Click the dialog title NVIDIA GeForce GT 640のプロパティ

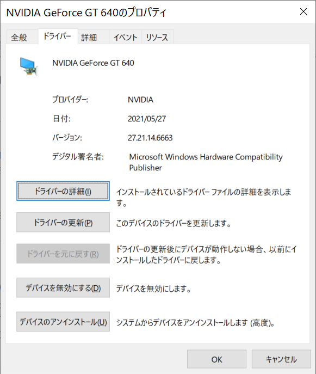86,13
